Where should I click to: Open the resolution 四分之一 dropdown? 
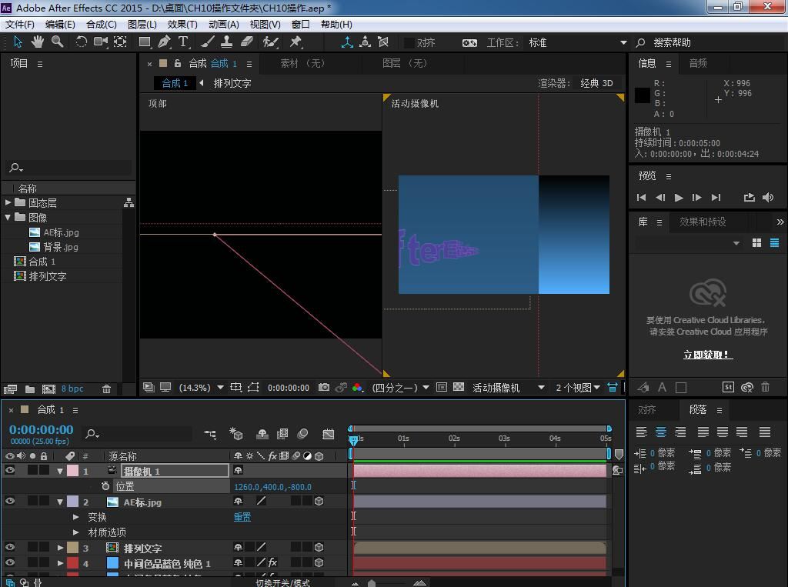point(400,388)
